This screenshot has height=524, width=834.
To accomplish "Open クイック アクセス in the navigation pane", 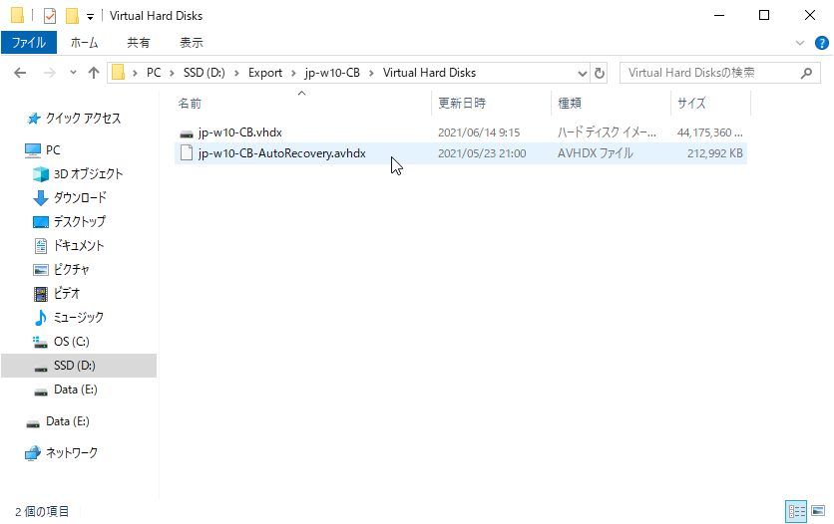I will 83,118.
